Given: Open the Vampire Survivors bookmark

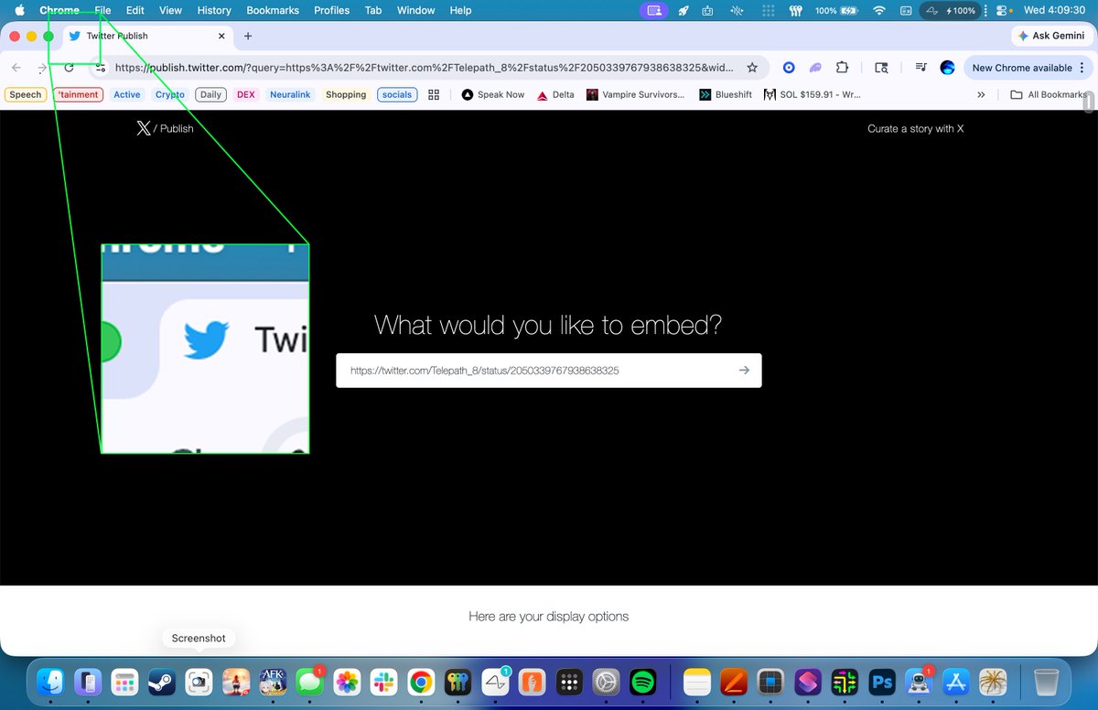Looking at the screenshot, I should 635,94.
